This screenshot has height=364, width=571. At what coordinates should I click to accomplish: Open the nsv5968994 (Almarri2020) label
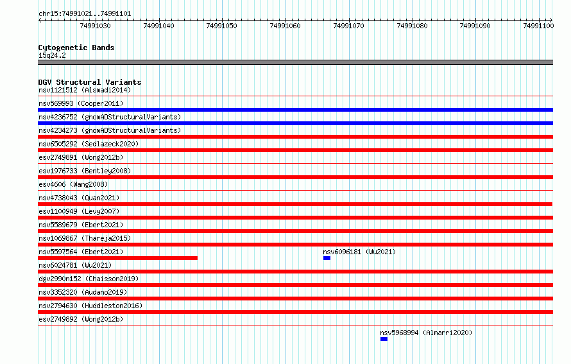pyautogui.click(x=426, y=333)
